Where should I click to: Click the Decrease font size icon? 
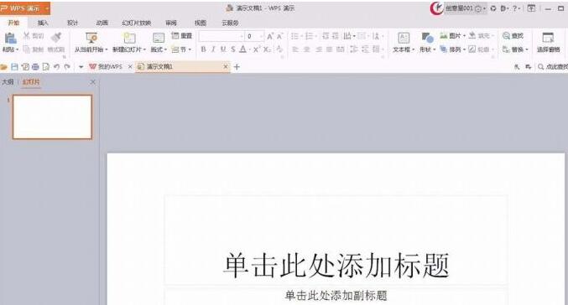click(279, 36)
